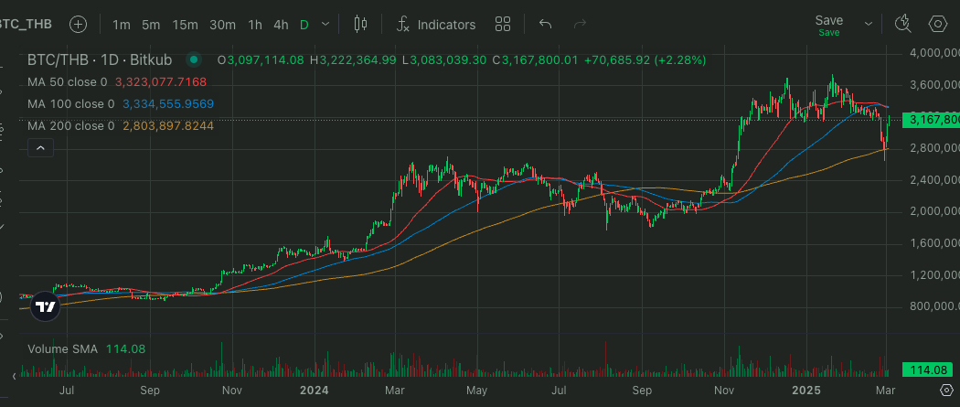Open time axis settings gear at bottom right
960x407 pixels.
[946, 390]
